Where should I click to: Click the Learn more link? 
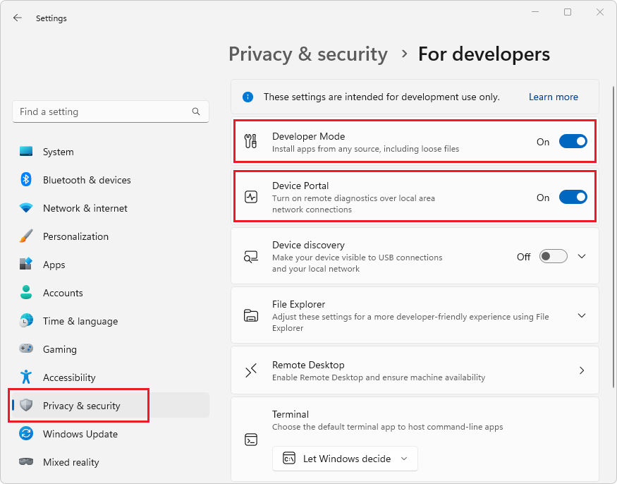553,97
